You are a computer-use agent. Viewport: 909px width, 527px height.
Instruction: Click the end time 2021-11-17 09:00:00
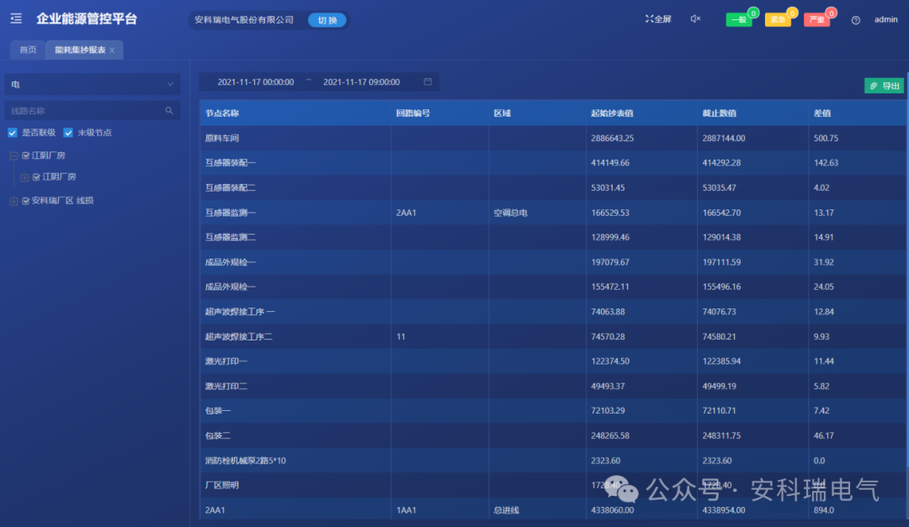pos(362,82)
